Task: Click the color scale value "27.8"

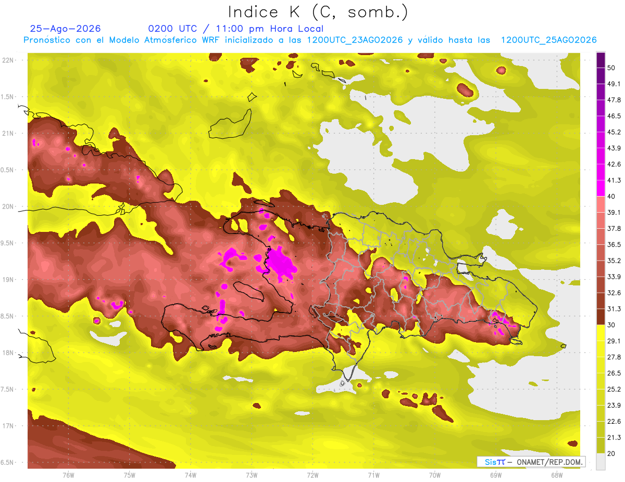Action: tap(614, 357)
